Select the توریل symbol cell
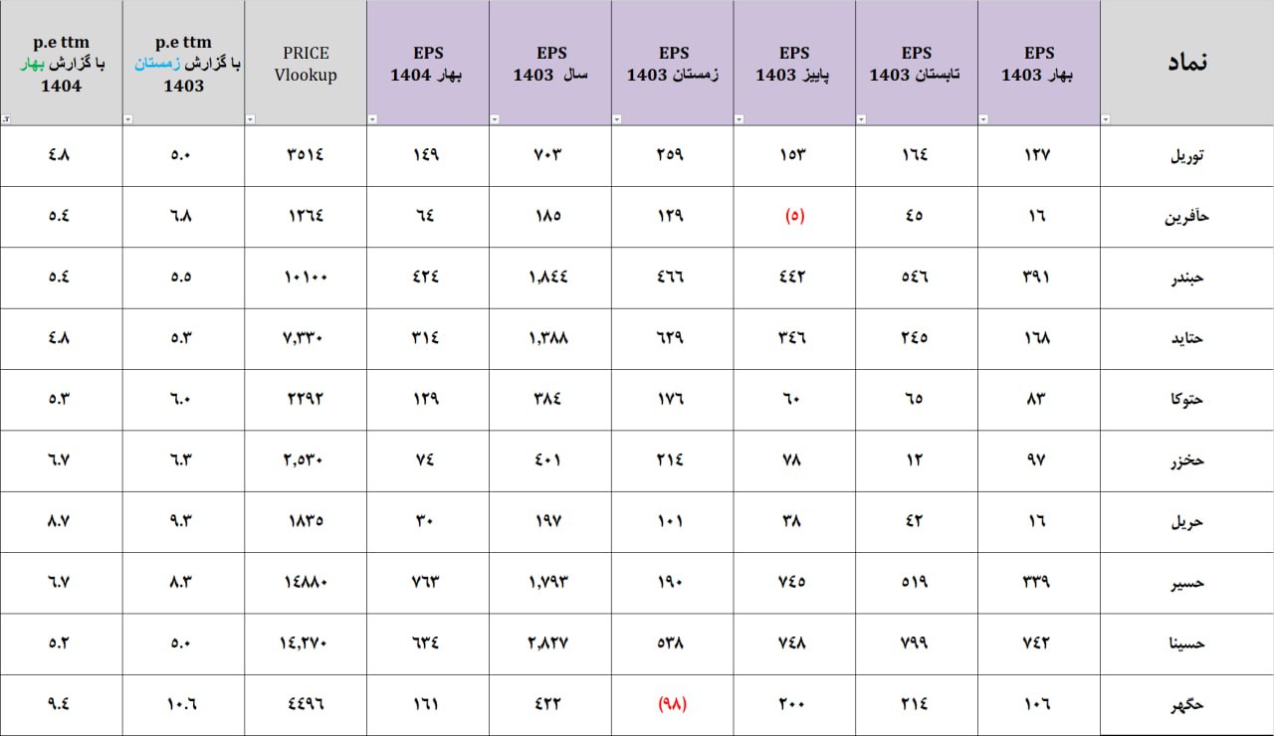This screenshot has width=1274, height=736. pos(1187,155)
